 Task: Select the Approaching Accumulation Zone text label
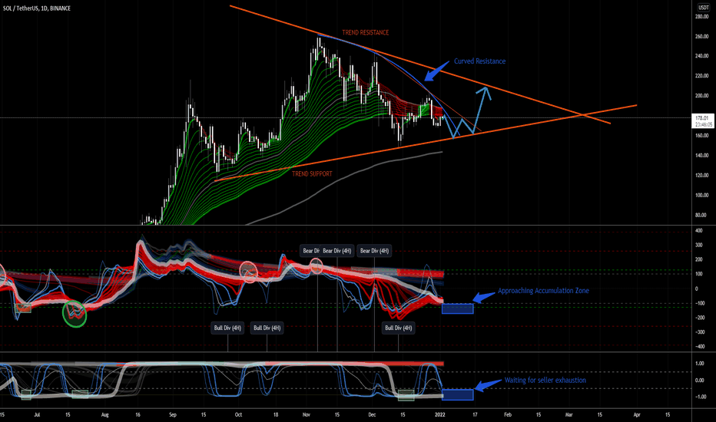click(x=543, y=291)
